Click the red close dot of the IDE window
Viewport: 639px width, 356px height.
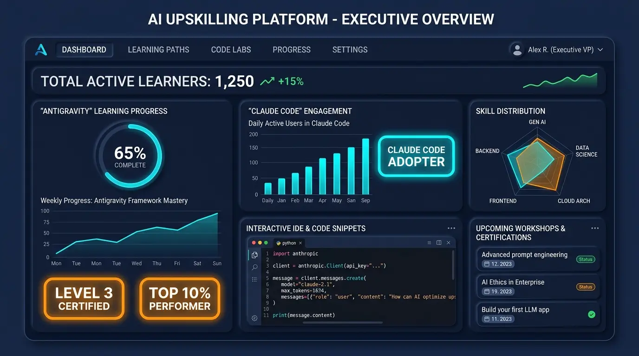[x=254, y=242]
